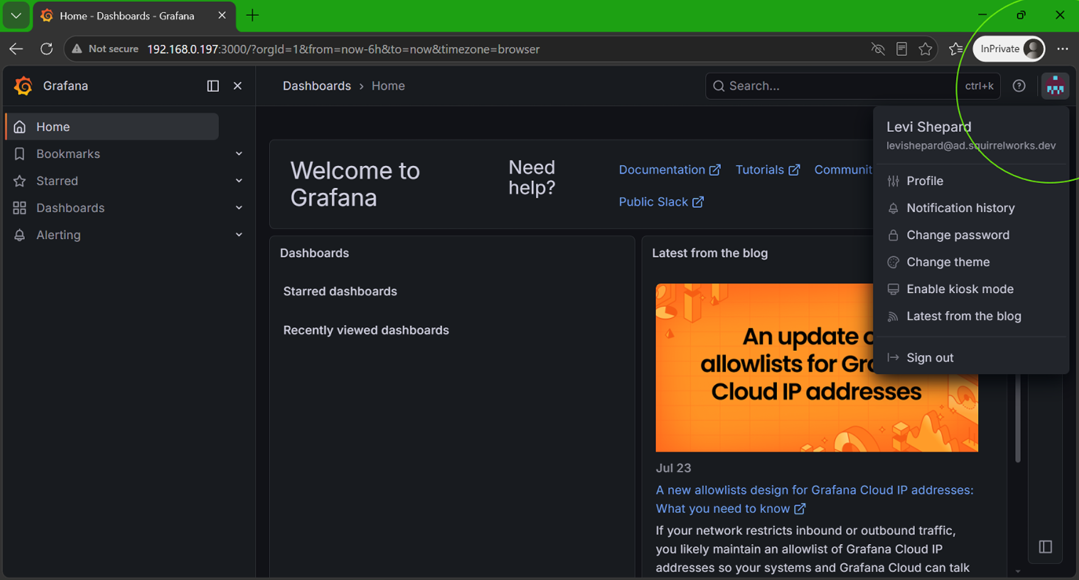The width and height of the screenshot is (1079, 580).
Task: Open the immersive reader icon
Action: pos(901,49)
